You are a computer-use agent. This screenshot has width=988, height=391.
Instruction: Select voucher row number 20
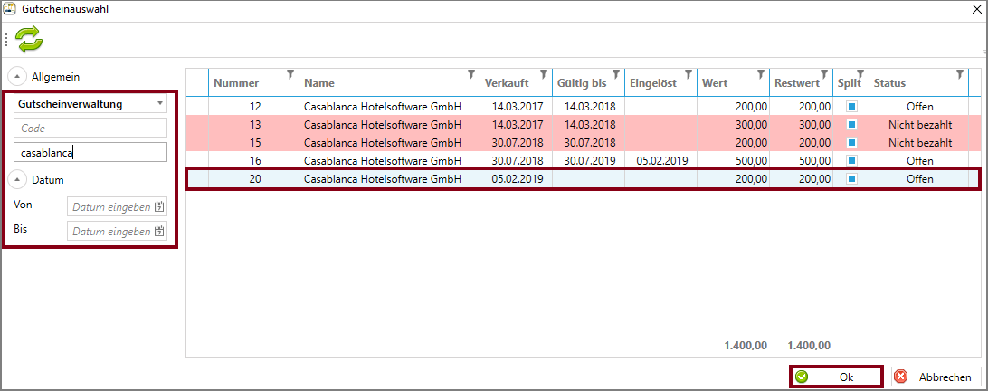(584, 179)
